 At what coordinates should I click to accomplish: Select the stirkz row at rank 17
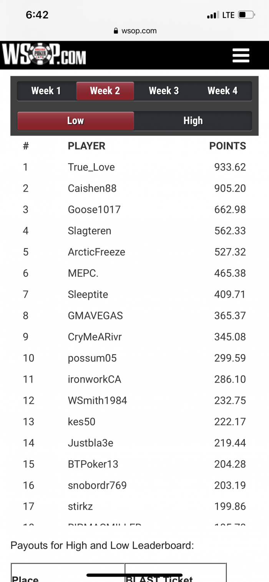(x=134, y=506)
